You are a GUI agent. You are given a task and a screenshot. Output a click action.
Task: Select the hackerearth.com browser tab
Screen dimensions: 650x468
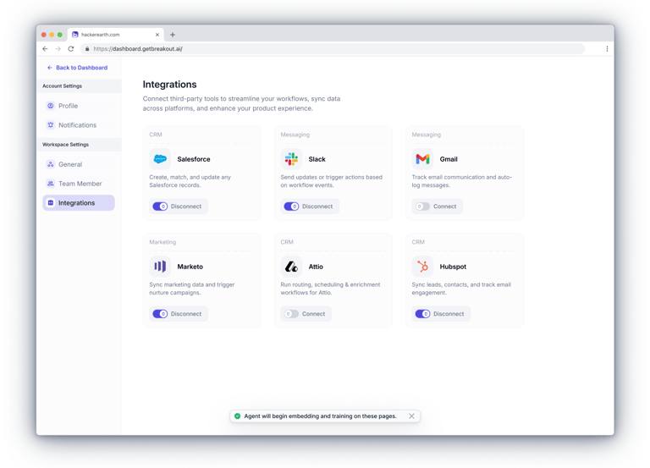pos(116,35)
